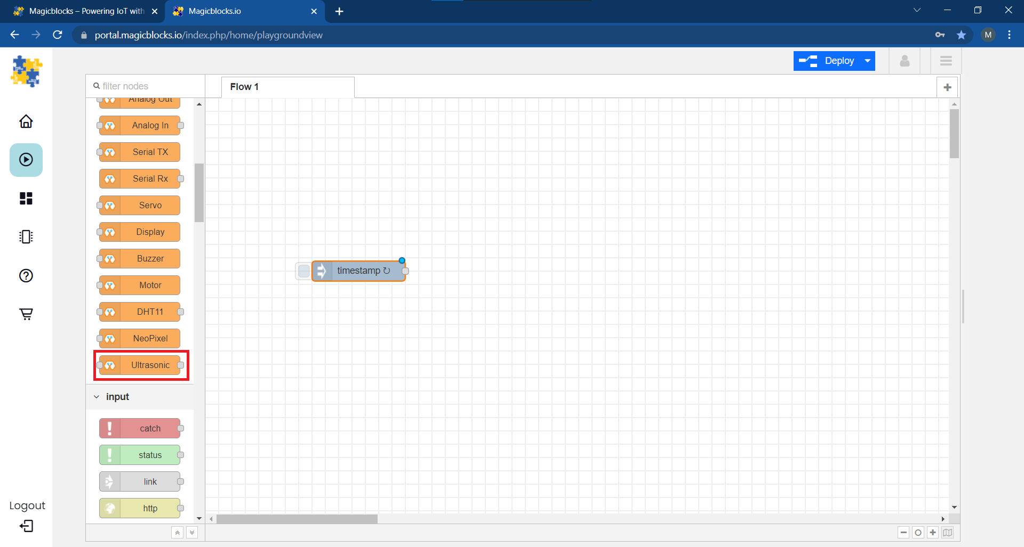
Task: Open the Deploy dropdown arrow
Action: pyautogui.click(x=868, y=61)
